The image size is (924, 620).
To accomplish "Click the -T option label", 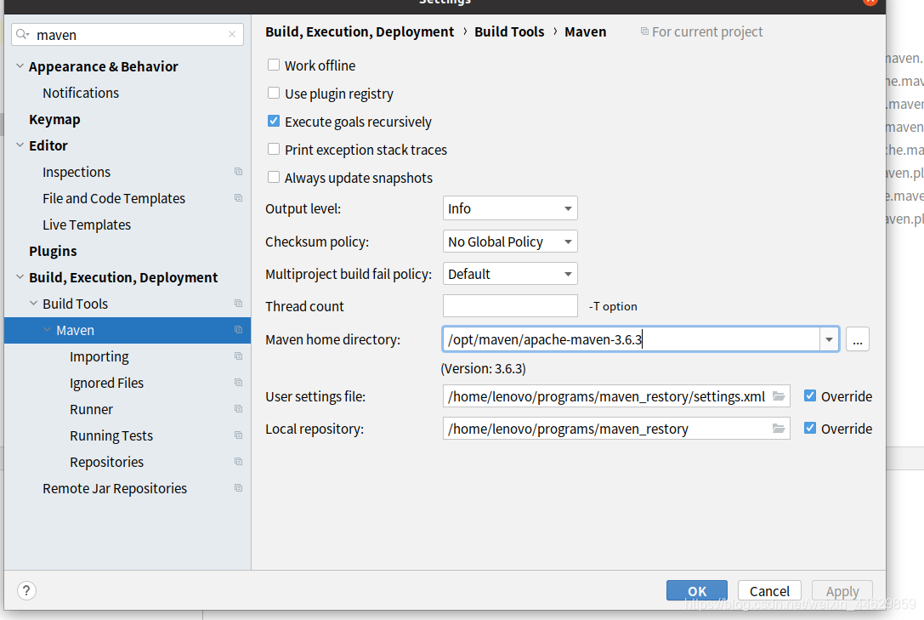I will click(613, 306).
